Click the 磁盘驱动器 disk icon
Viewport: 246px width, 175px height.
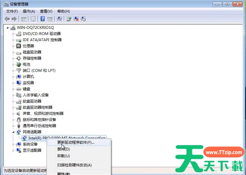[x=19, y=52]
